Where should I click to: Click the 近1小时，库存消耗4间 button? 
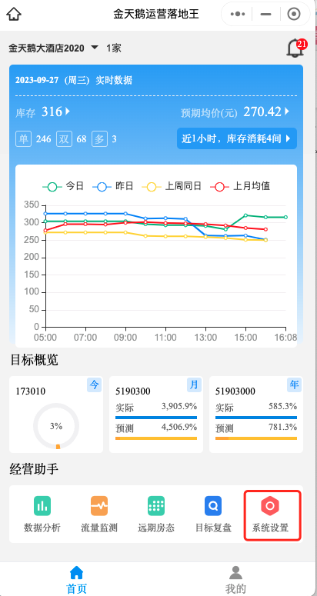(237, 138)
